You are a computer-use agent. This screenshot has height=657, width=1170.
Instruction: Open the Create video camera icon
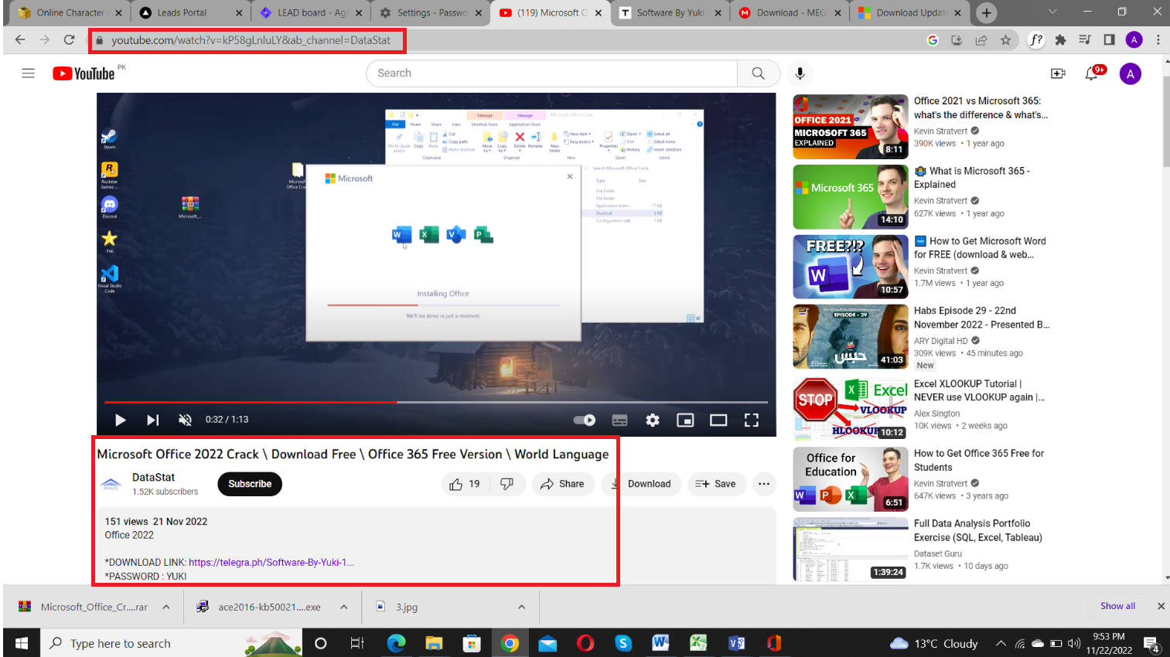pos(1058,73)
